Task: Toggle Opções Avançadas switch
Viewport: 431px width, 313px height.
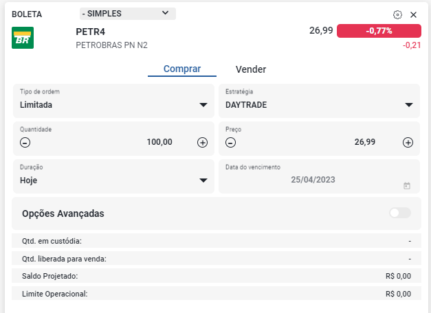Action: 400,213
